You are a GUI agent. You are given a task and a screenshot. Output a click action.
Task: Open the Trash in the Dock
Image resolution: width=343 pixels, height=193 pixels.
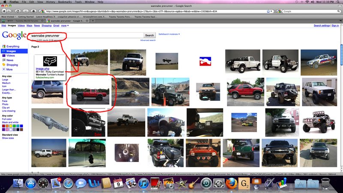(x=326, y=183)
